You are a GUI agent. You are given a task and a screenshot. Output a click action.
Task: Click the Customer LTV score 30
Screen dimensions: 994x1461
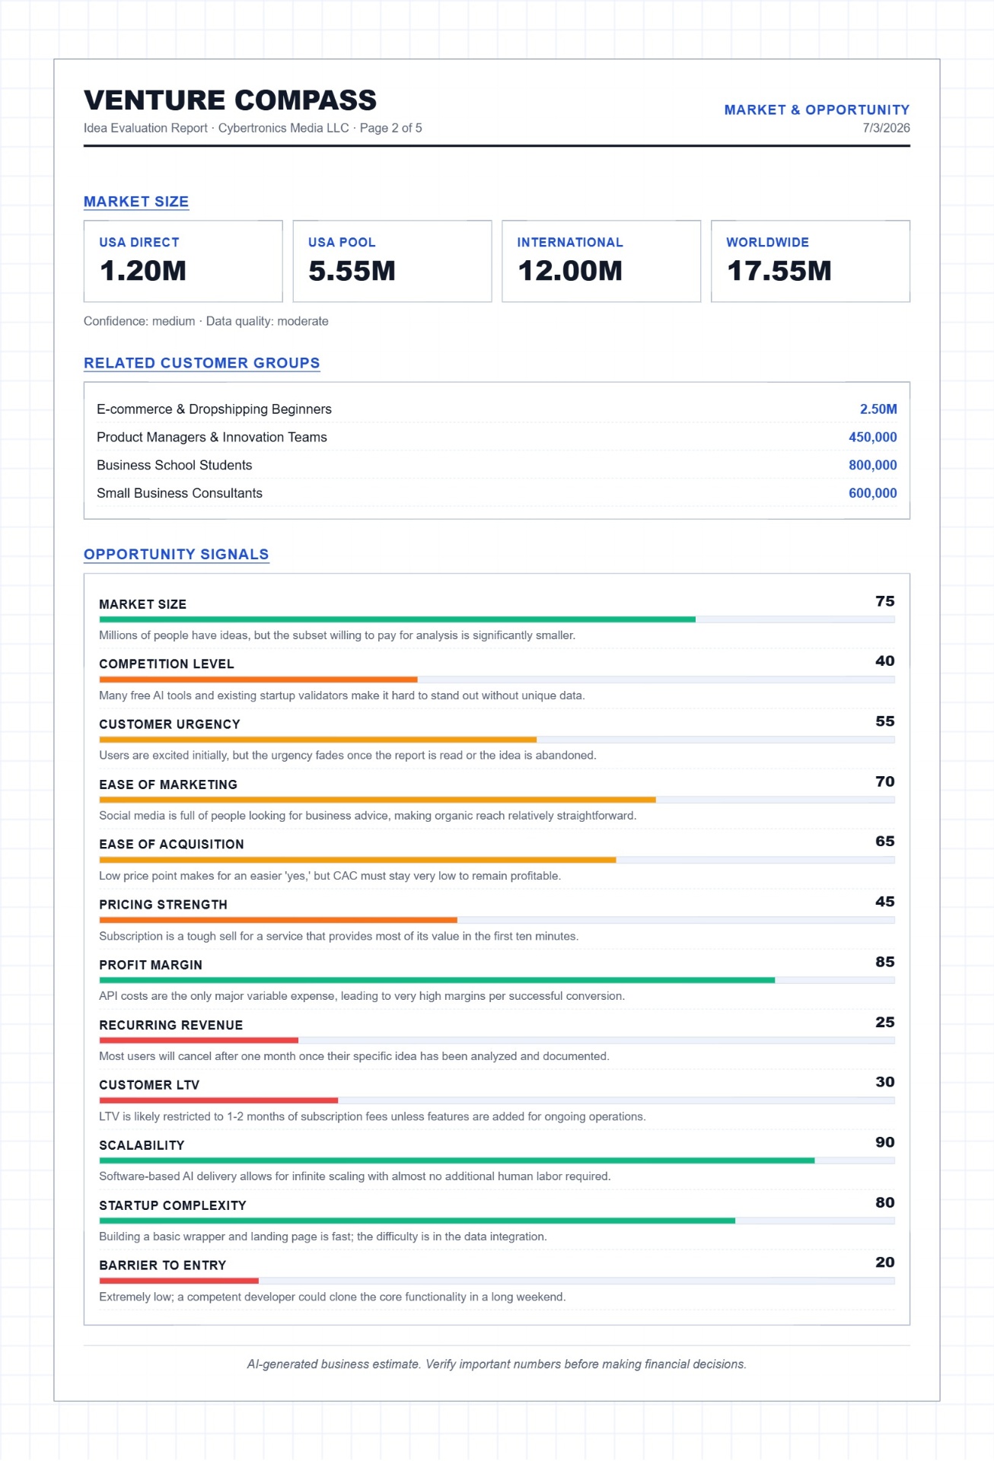coord(885,1082)
